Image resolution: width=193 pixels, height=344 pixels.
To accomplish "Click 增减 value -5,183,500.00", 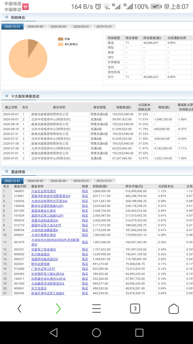I will tap(163, 148).
